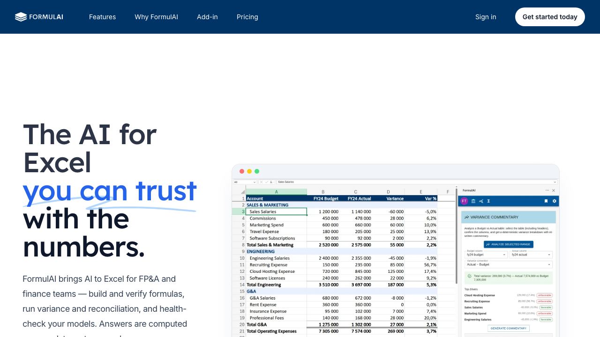
Task: Click the FormulAI logo in the header
Action: [39, 17]
